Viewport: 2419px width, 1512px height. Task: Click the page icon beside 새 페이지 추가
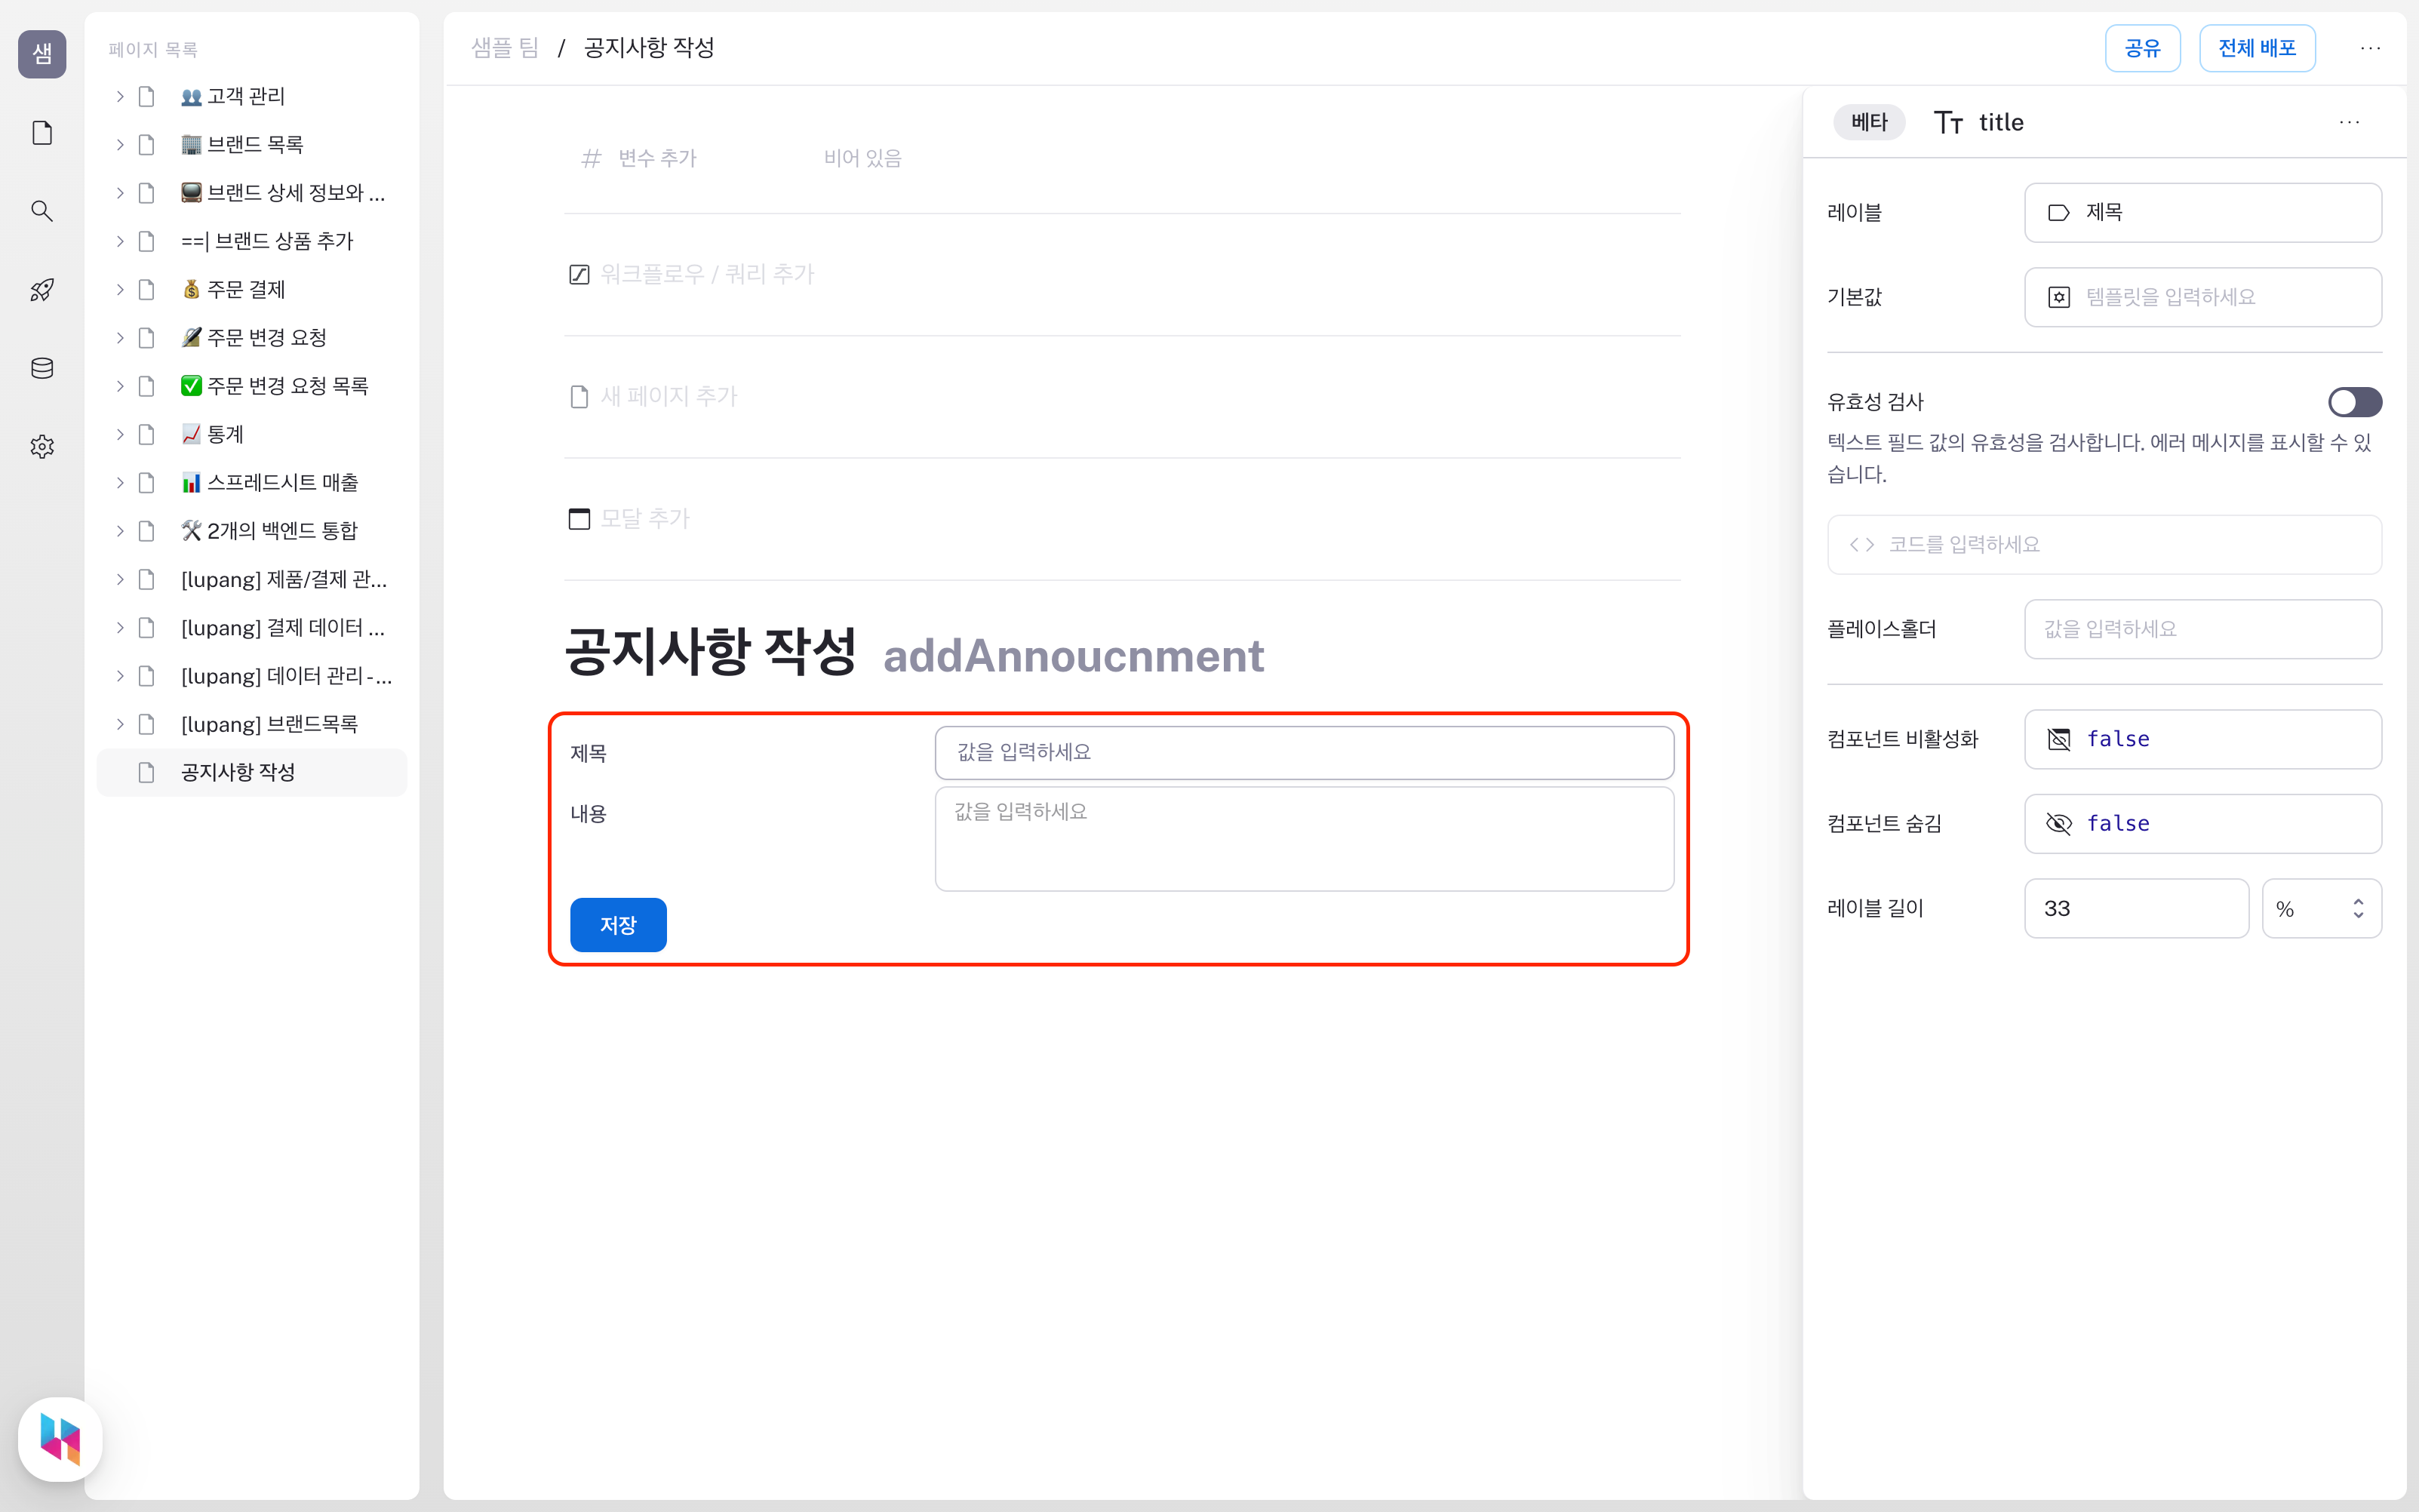[579, 397]
